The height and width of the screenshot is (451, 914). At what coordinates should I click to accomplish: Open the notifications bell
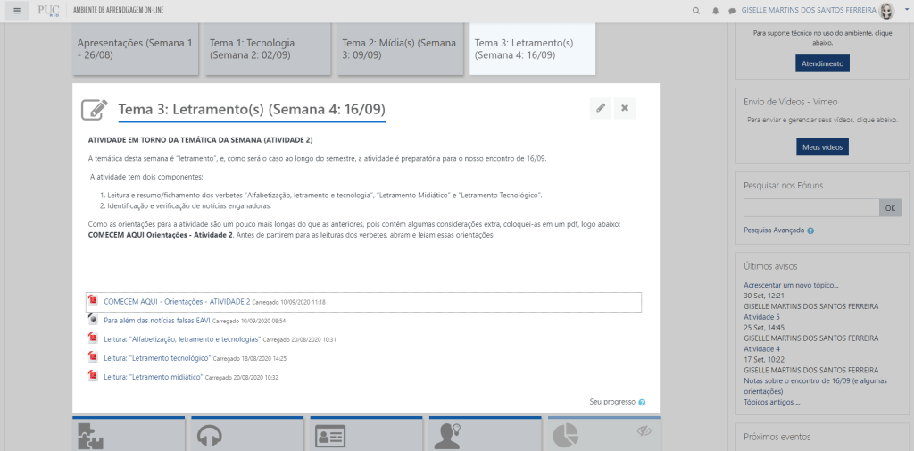[715, 11]
